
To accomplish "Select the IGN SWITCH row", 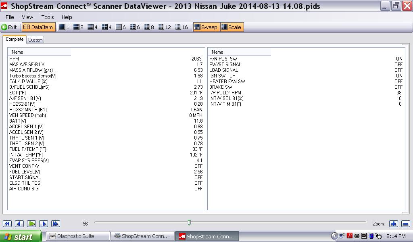I will click(x=306, y=75).
